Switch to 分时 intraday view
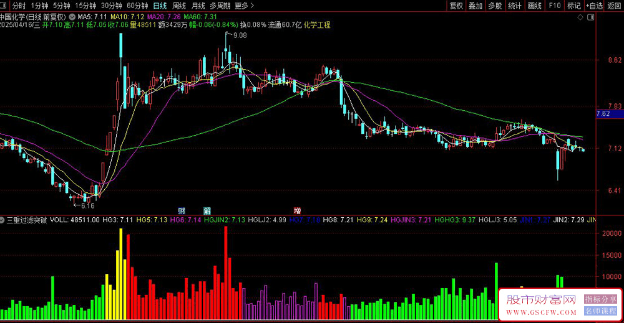The width and height of the screenshot is (624, 323). (19, 6)
